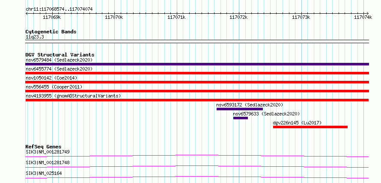Click nsv6579633 (Sedlazeck2020) variant label
The image size is (381, 183).
click(266, 114)
